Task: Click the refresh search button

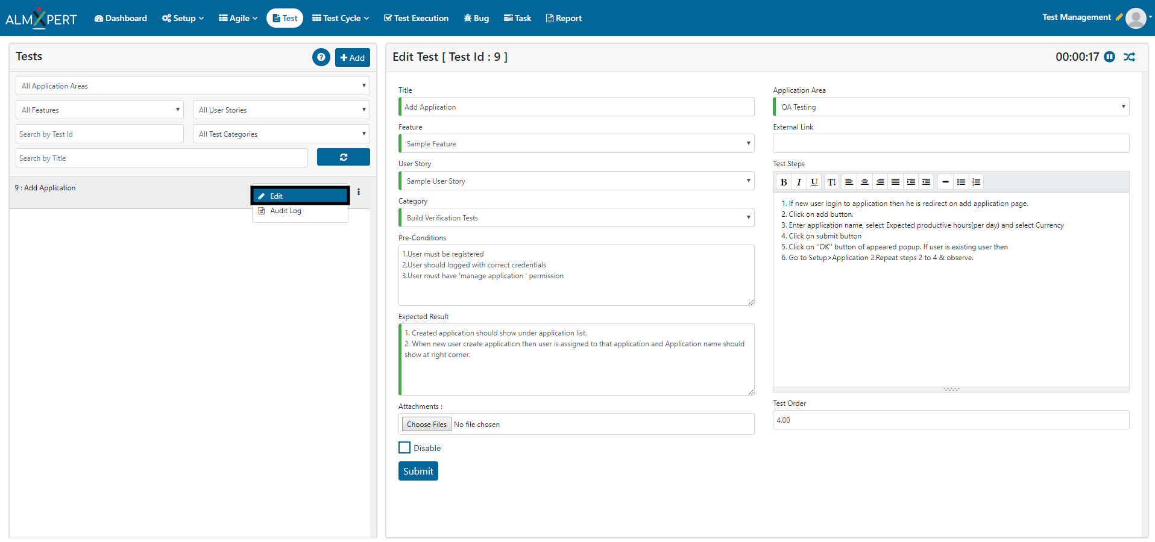Action: (343, 157)
